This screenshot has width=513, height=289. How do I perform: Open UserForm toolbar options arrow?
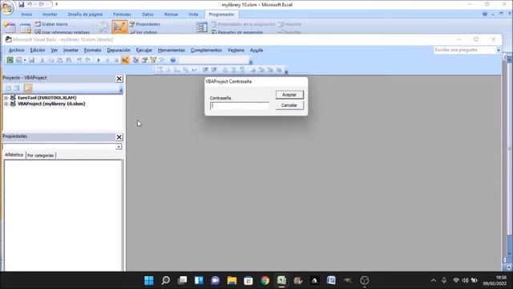[286, 71]
